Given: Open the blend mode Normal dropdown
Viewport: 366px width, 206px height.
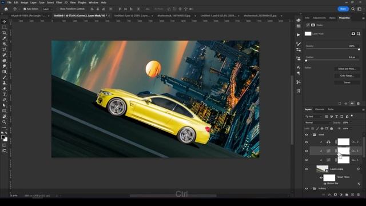Looking at the screenshot, I should point(318,122).
